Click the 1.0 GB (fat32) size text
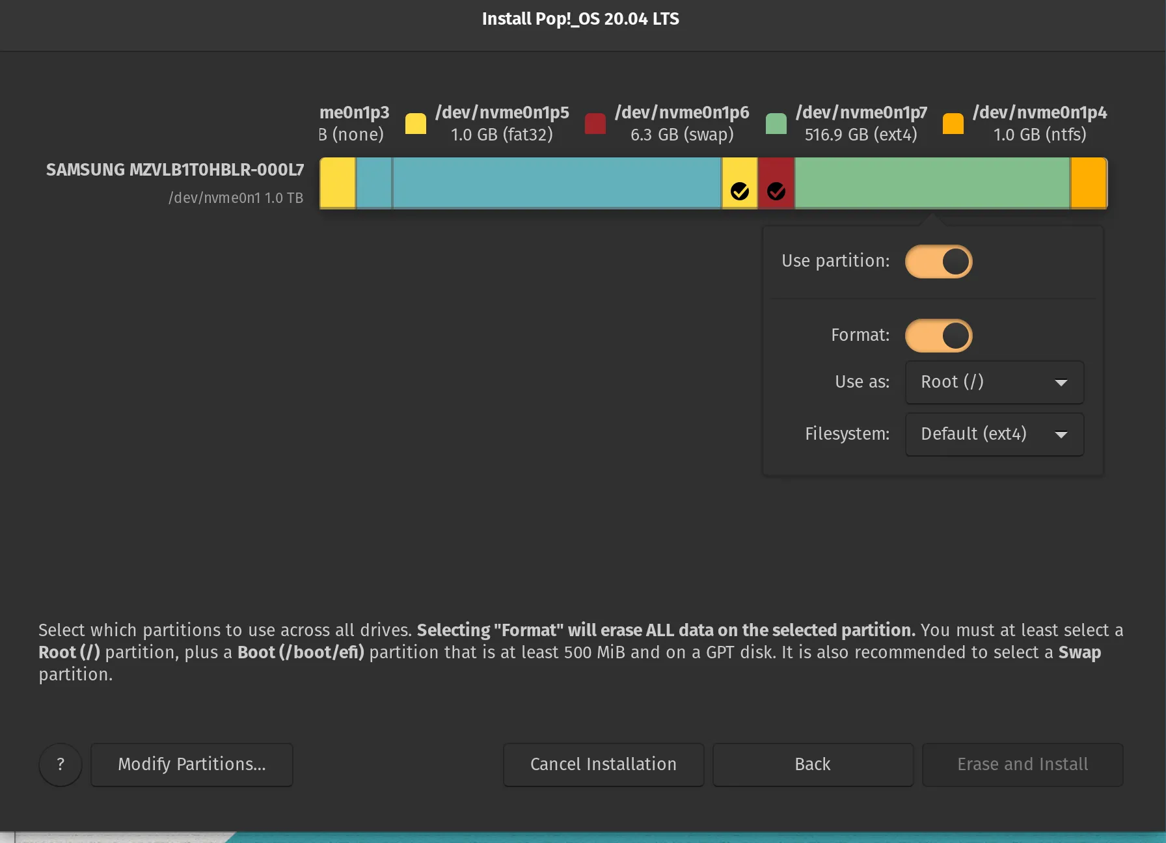Screen dimensions: 1166x843 pyautogui.click(x=502, y=135)
